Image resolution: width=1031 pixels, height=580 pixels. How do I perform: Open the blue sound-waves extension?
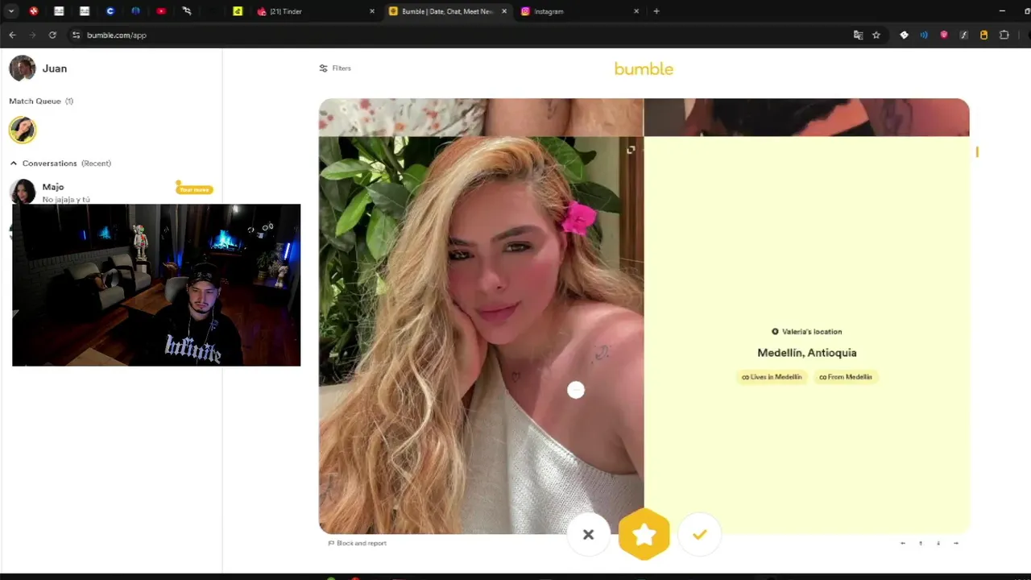pos(924,35)
